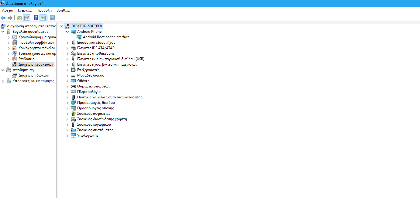Click the Ελεγκτές αποθήκευσης icon
420x198 pixels.
[x=73, y=53]
